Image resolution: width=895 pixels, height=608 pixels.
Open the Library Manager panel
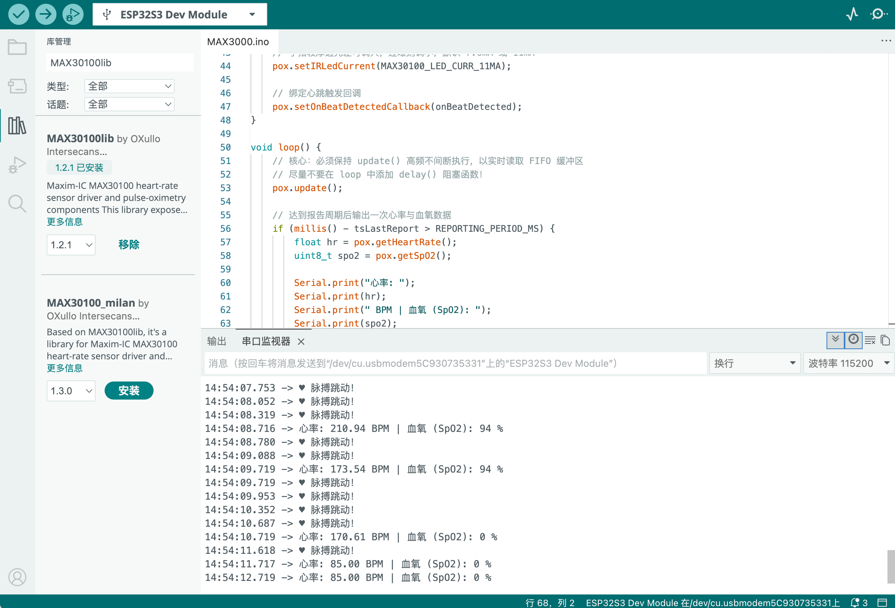pyautogui.click(x=17, y=126)
